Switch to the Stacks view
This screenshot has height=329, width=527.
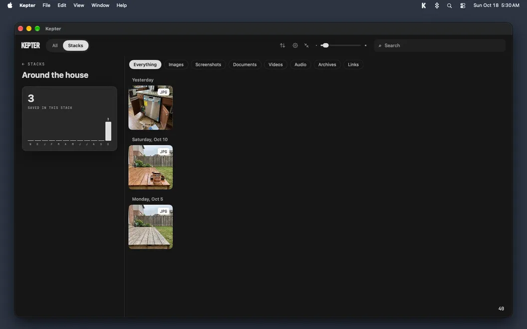[x=76, y=46]
